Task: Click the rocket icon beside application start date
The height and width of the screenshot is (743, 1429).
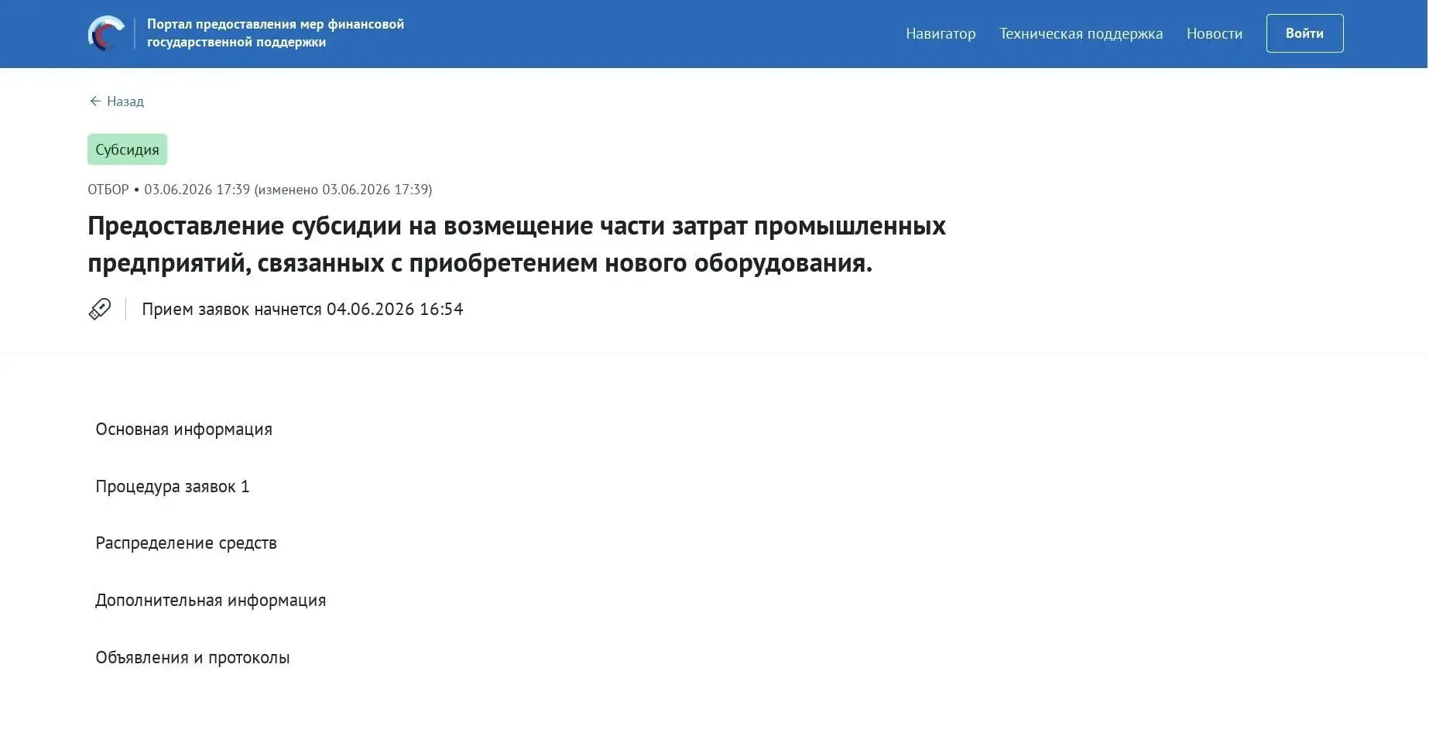Action: click(100, 310)
